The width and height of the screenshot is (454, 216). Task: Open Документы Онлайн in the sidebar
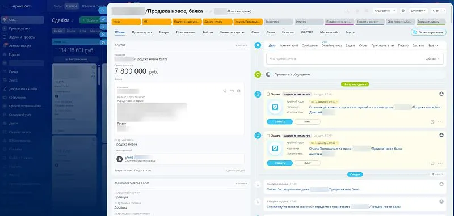pos(23,89)
